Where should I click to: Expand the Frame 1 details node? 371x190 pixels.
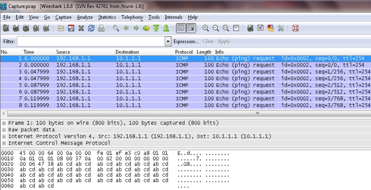point(4,123)
